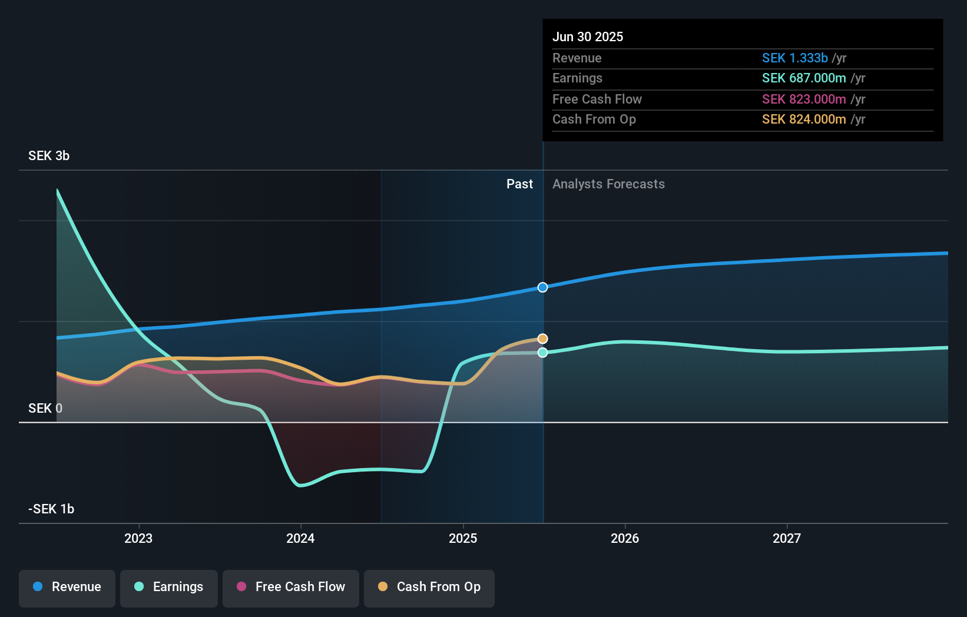Click the 'SEK 0' y-axis label
Viewport: 967px width, 617px height.
click(x=45, y=408)
